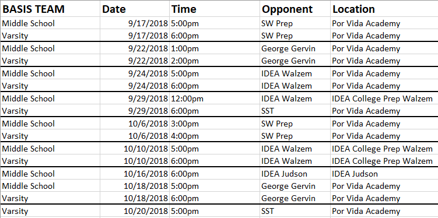438x218 pixels.
Task: Click the Location header cell
Action: [x=384, y=9]
